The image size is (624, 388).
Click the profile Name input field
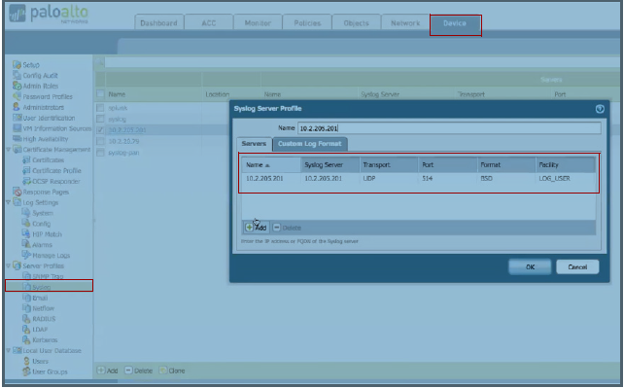point(449,128)
